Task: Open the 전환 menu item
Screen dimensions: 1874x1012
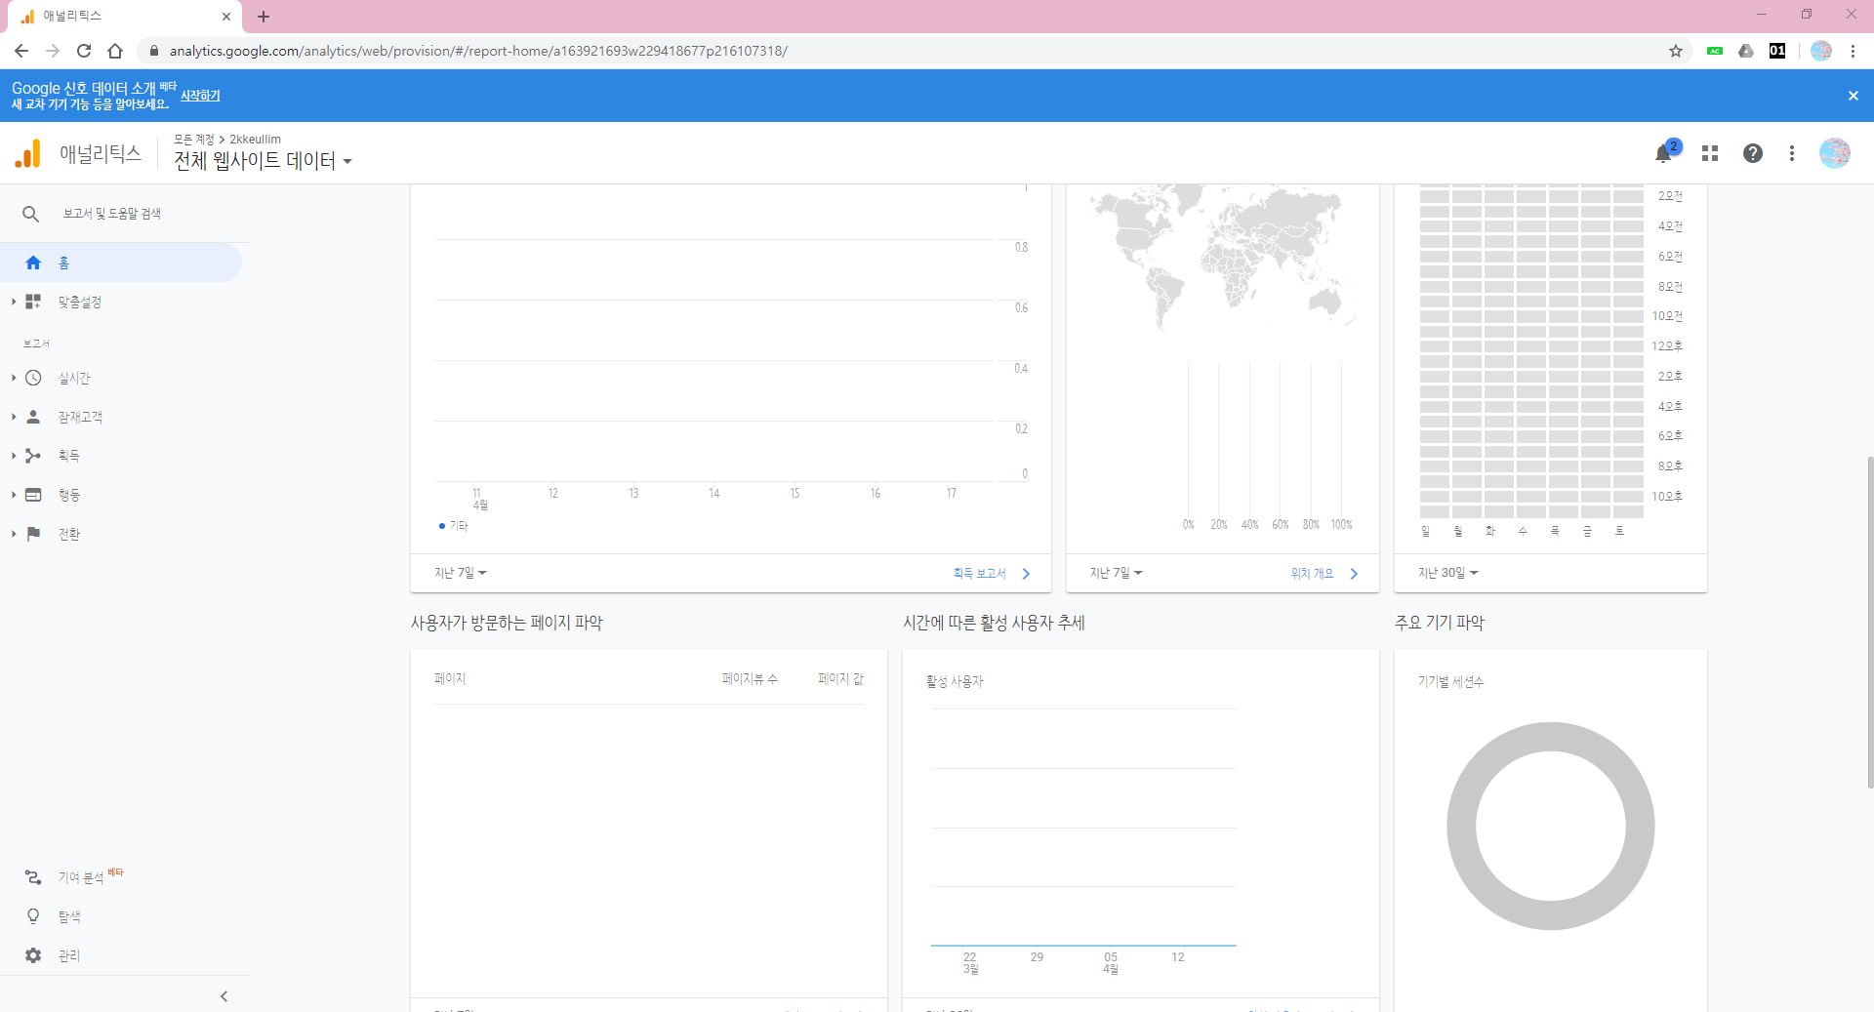Action: point(68,534)
